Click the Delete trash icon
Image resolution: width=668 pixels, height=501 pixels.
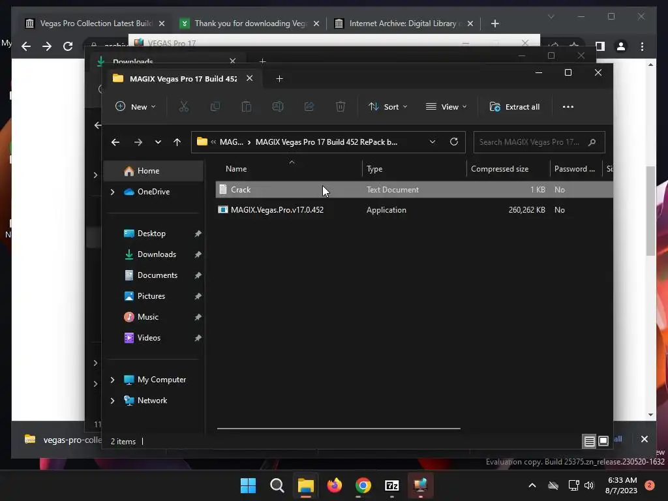(x=341, y=106)
